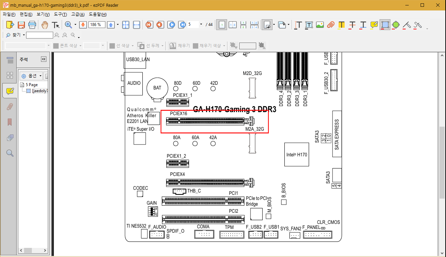Toggle the Rectangle annotation tool
This screenshot has height=257, width=446.
[385, 25]
